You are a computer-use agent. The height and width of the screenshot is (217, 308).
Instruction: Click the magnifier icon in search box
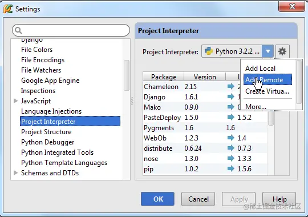[18, 30]
